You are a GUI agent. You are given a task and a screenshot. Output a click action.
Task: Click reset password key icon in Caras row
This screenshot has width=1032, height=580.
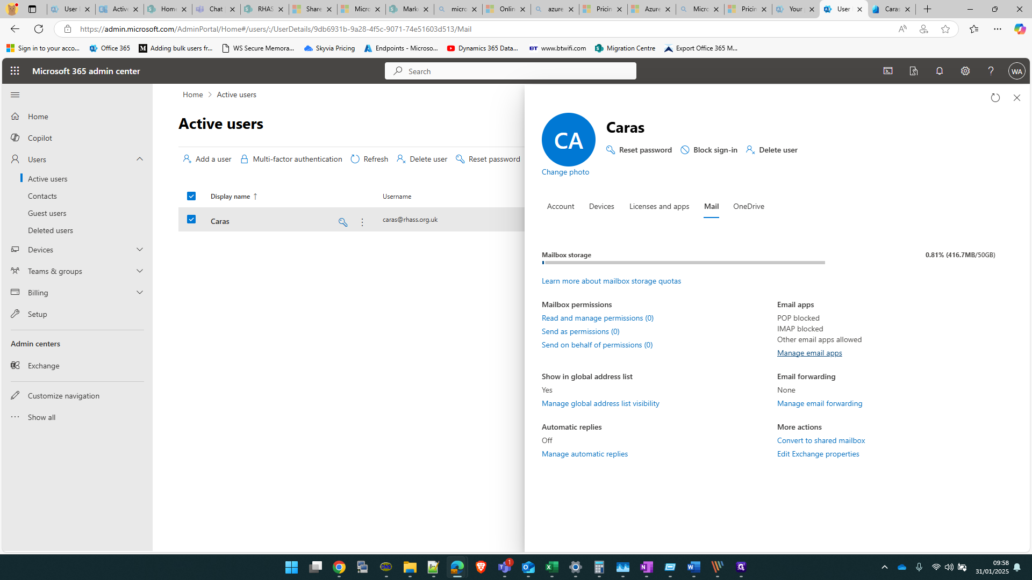click(x=343, y=222)
